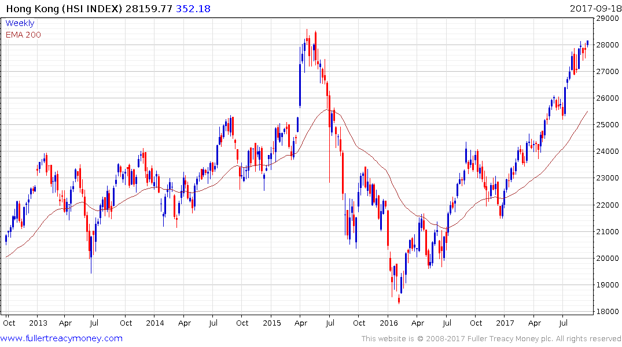This screenshot has height=347, width=622.
Task: Select the change value 352.18
Action: coord(193,9)
